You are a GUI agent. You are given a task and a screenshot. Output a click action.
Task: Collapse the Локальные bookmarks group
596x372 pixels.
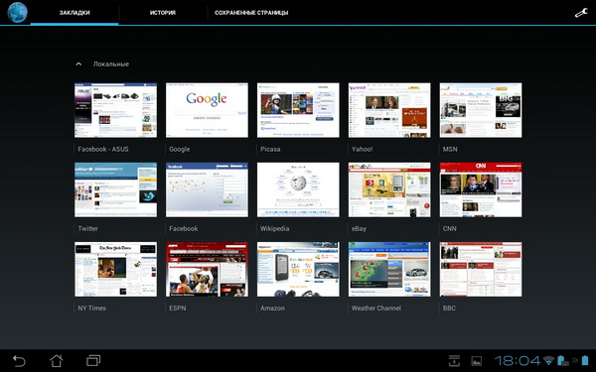pyautogui.click(x=78, y=64)
